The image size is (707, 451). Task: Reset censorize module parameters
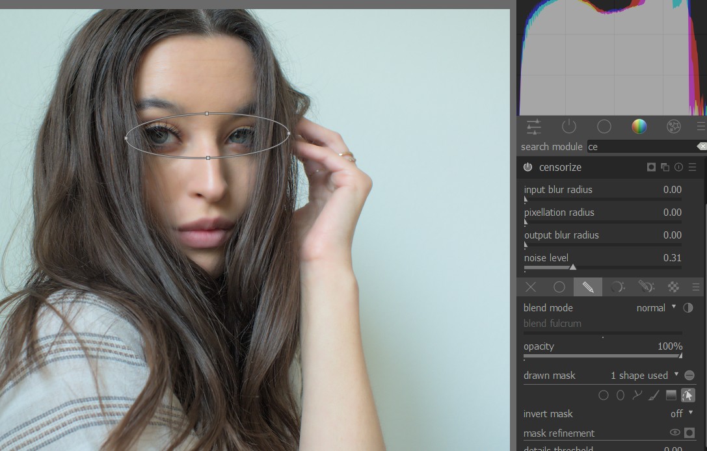click(x=678, y=167)
